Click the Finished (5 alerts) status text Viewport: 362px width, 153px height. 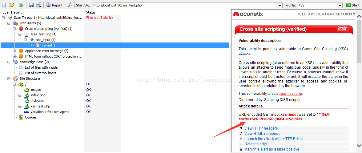point(99,18)
